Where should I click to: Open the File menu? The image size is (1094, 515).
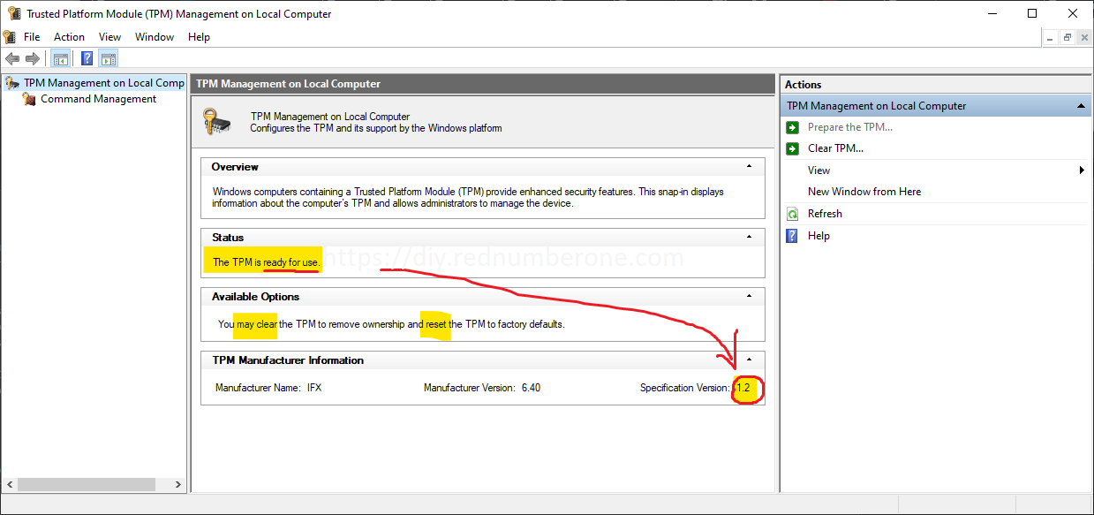click(x=32, y=37)
